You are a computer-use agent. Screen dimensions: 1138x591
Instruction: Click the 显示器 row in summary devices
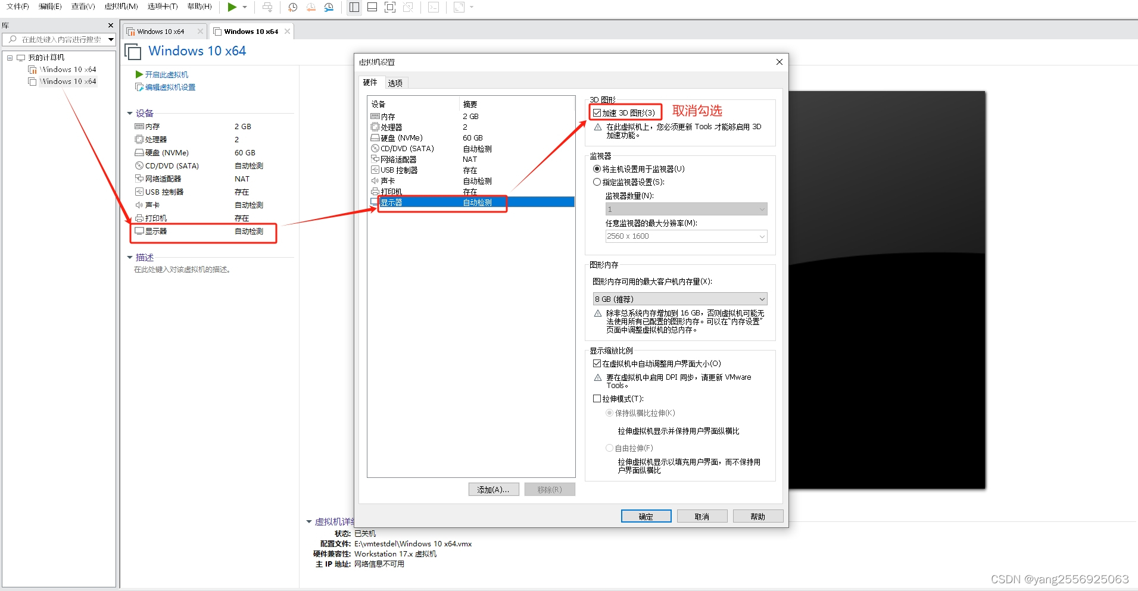(x=204, y=231)
